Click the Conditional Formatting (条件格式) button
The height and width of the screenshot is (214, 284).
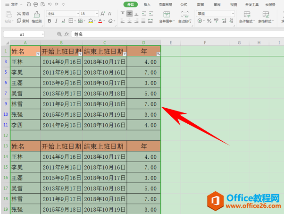[x=247, y=17]
